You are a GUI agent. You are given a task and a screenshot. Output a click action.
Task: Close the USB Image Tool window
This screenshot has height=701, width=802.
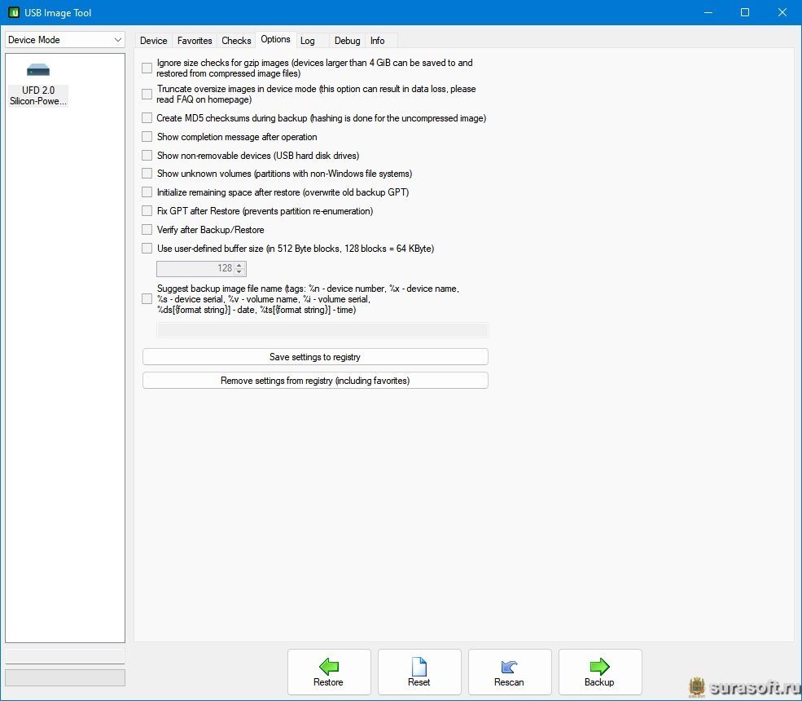coord(782,12)
